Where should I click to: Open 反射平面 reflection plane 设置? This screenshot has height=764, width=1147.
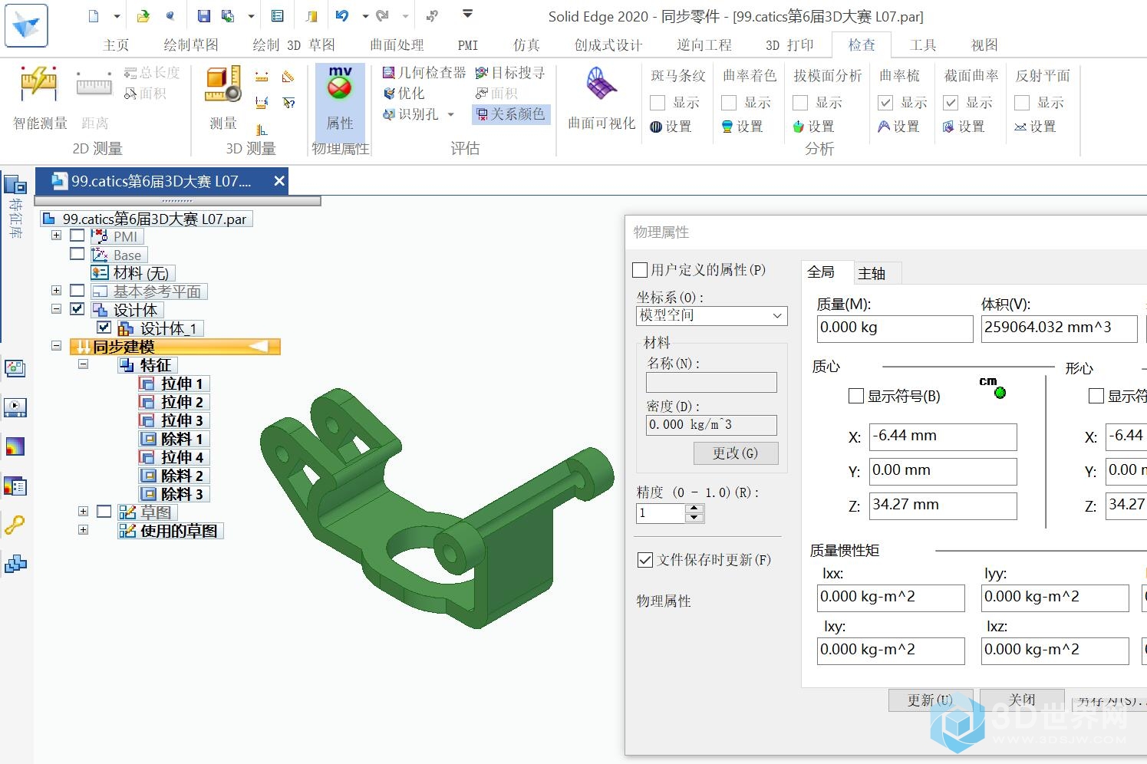pos(1035,127)
